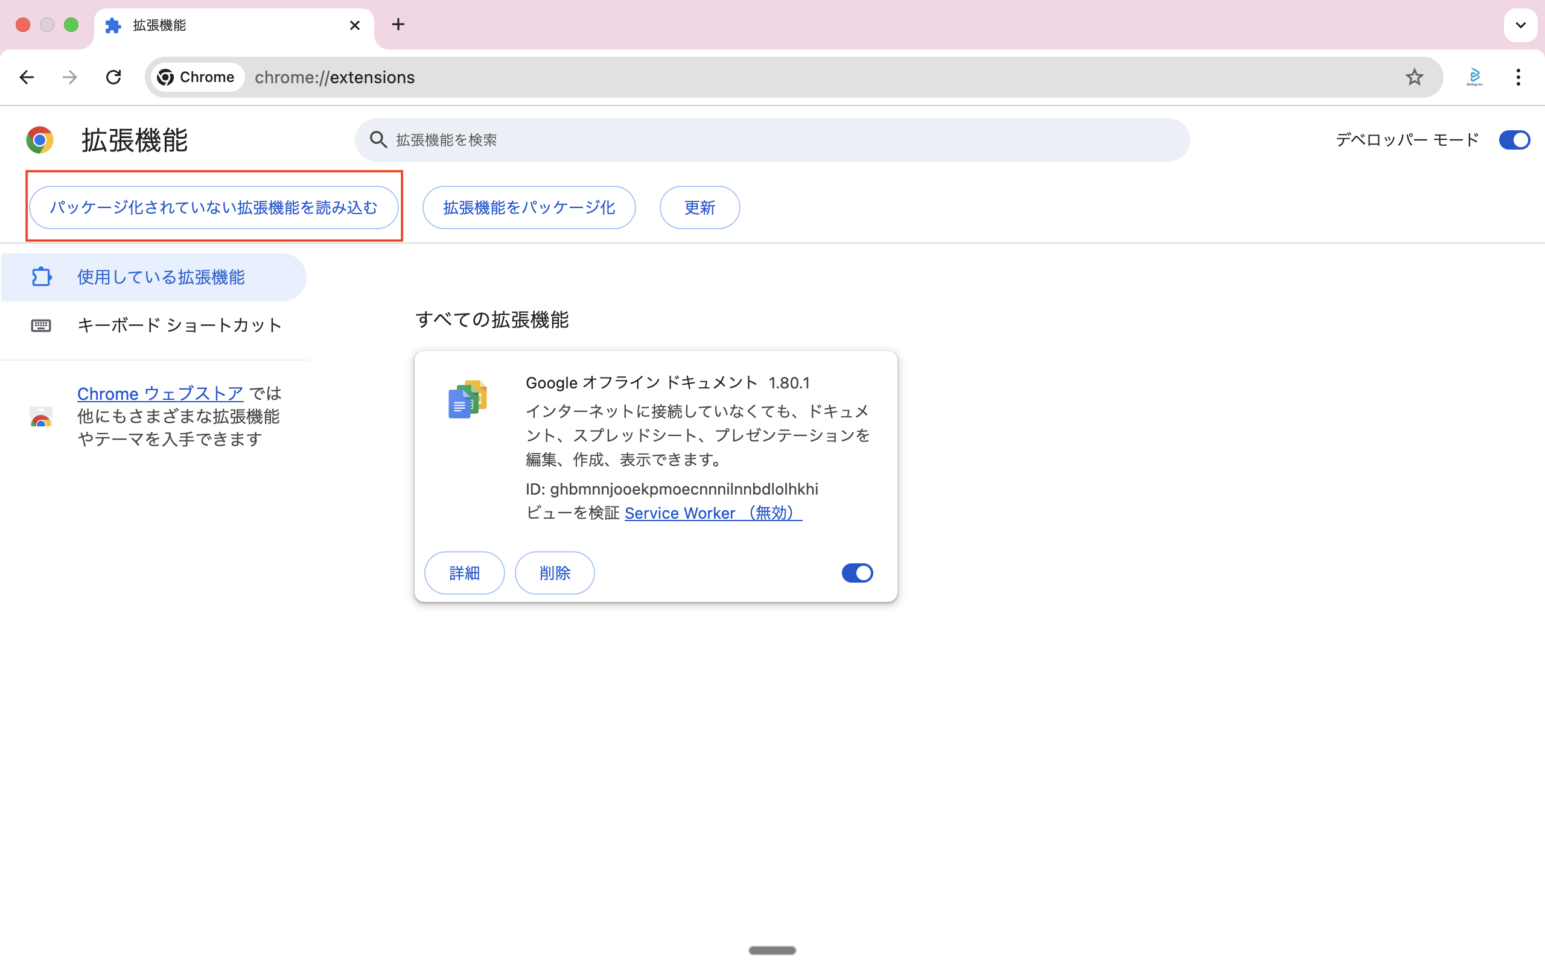This screenshot has width=1545, height=965.
Task: Click the Chrome logo beside 拡張機能 title
Action: click(40, 140)
